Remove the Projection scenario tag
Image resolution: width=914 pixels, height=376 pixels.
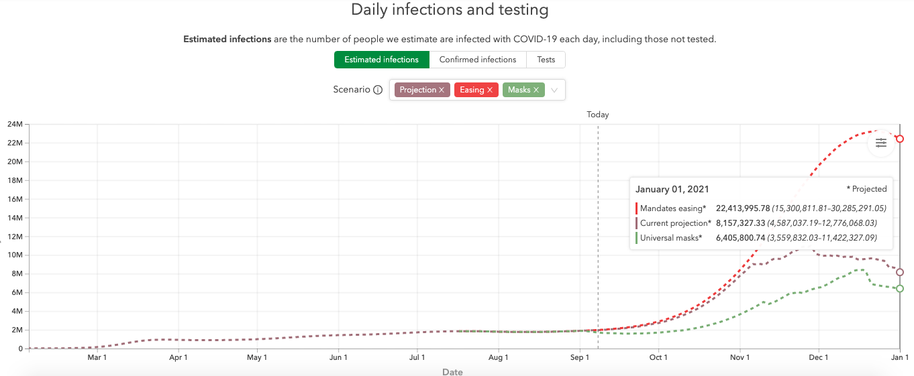pyautogui.click(x=442, y=90)
